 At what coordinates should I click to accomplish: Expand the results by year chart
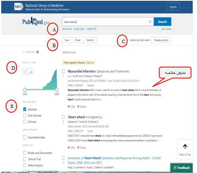(x=25, y=71)
